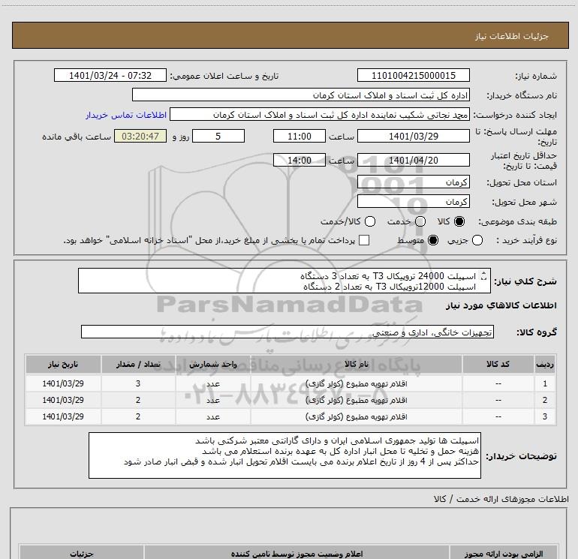The width and height of the screenshot is (578, 559).
Task: Click the واحد شمارش column header
Action: coord(213,364)
